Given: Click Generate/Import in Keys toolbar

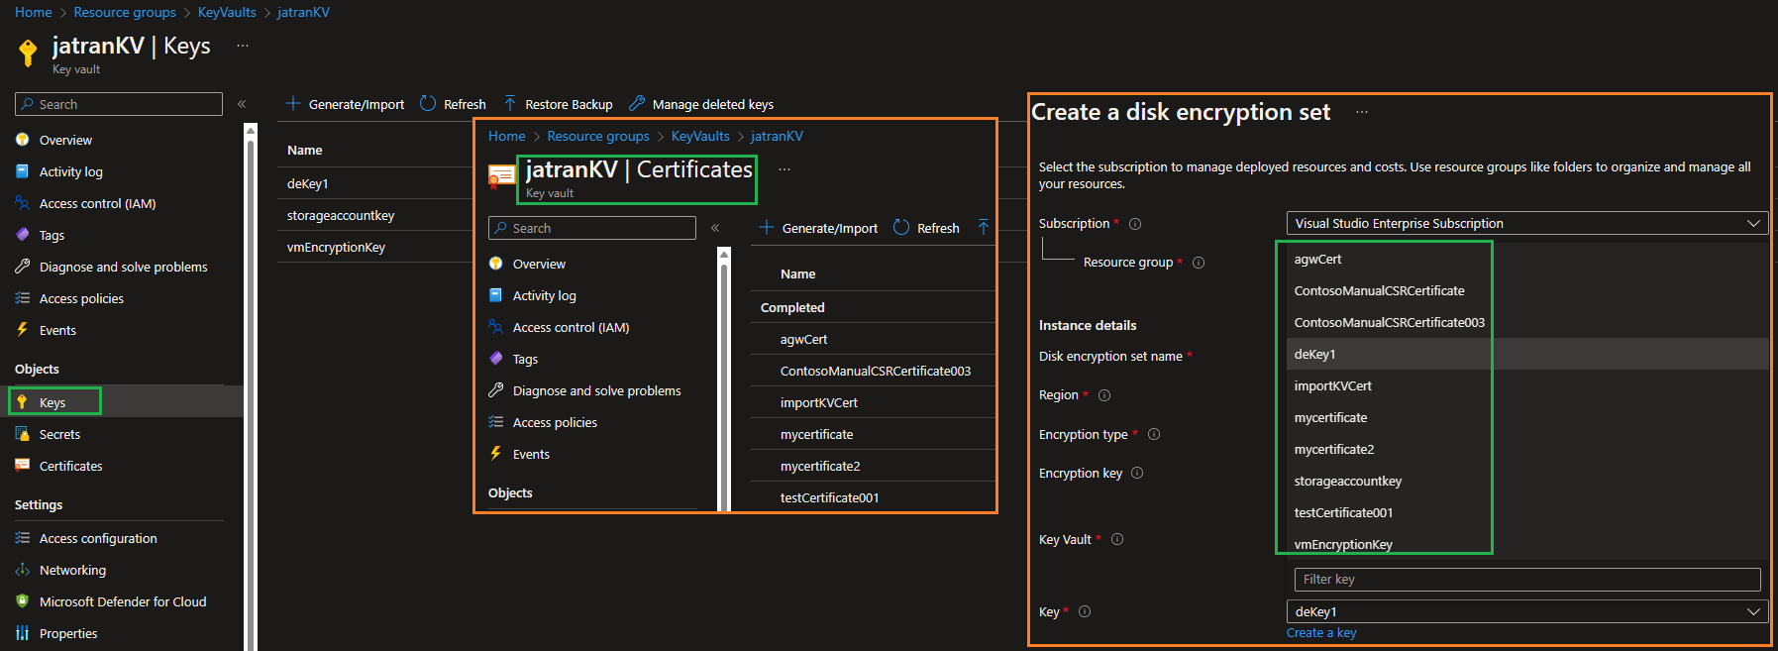Looking at the screenshot, I should (x=345, y=104).
